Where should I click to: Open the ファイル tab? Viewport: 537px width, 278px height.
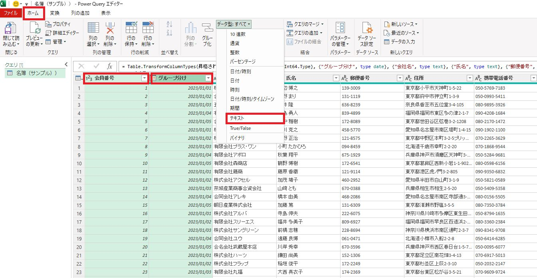(11, 13)
